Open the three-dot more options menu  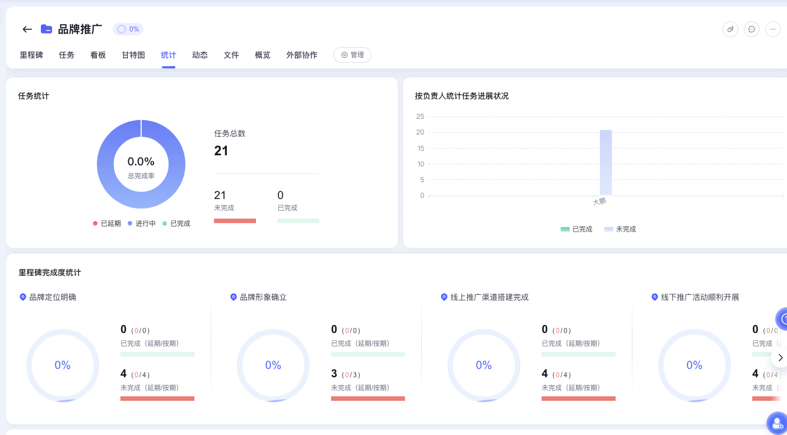773,29
